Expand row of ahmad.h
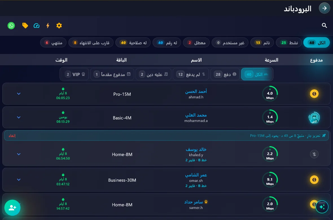The image size is (333, 220). [19, 94]
